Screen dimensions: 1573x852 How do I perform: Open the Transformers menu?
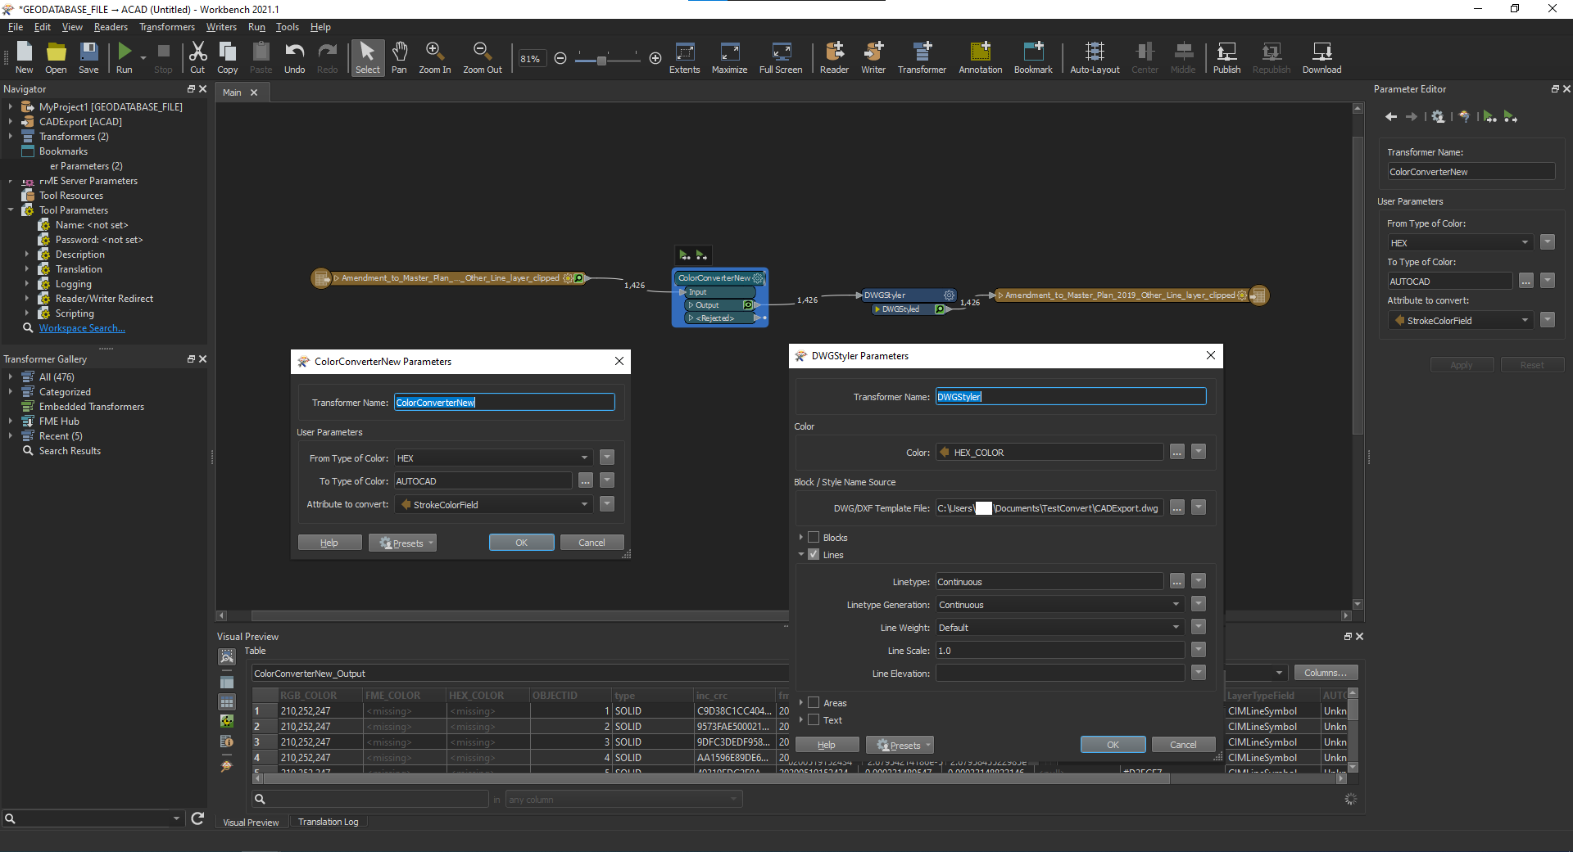pyautogui.click(x=167, y=27)
